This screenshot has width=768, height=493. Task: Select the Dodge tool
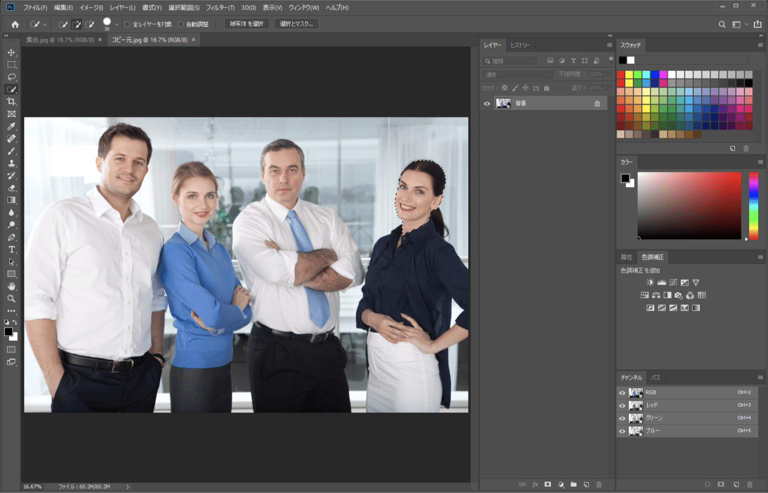tap(12, 225)
